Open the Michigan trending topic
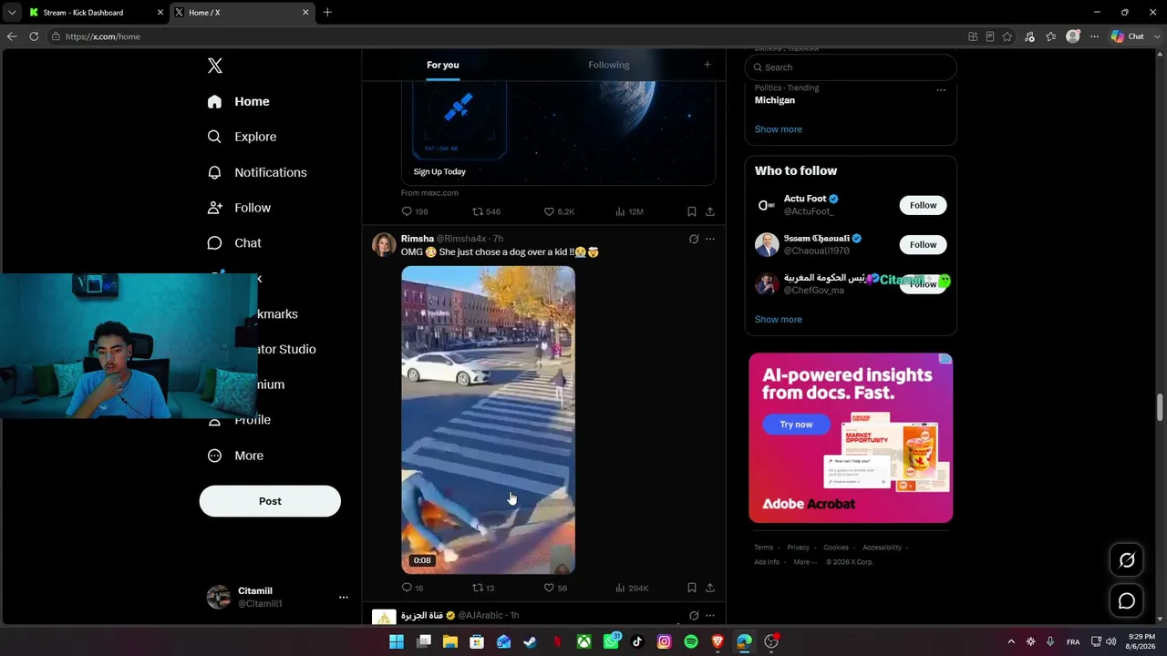Image resolution: width=1167 pixels, height=656 pixels. coord(775,100)
